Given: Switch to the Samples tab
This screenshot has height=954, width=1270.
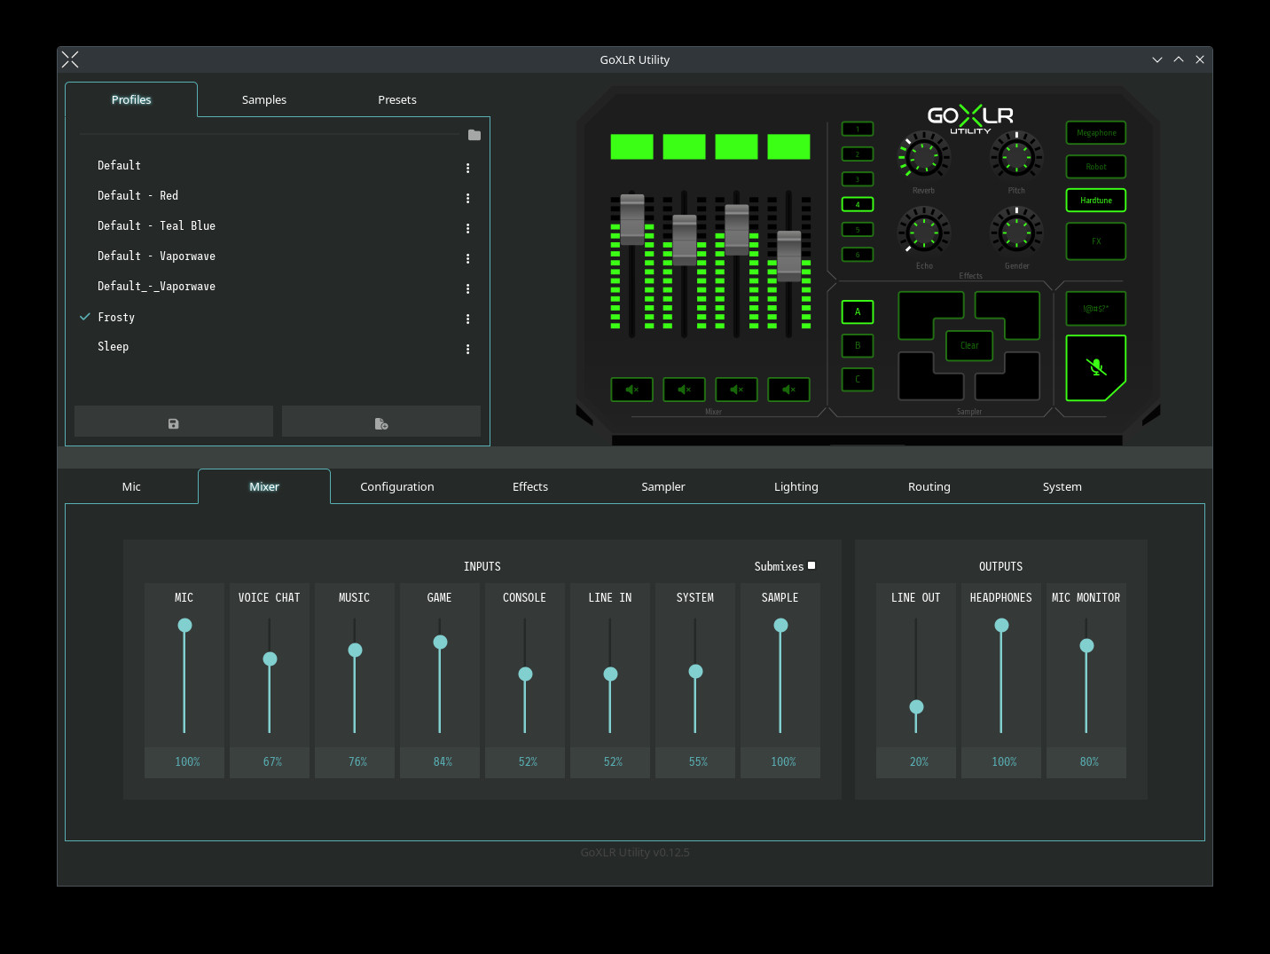Looking at the screenshot, I should point(264,99).
